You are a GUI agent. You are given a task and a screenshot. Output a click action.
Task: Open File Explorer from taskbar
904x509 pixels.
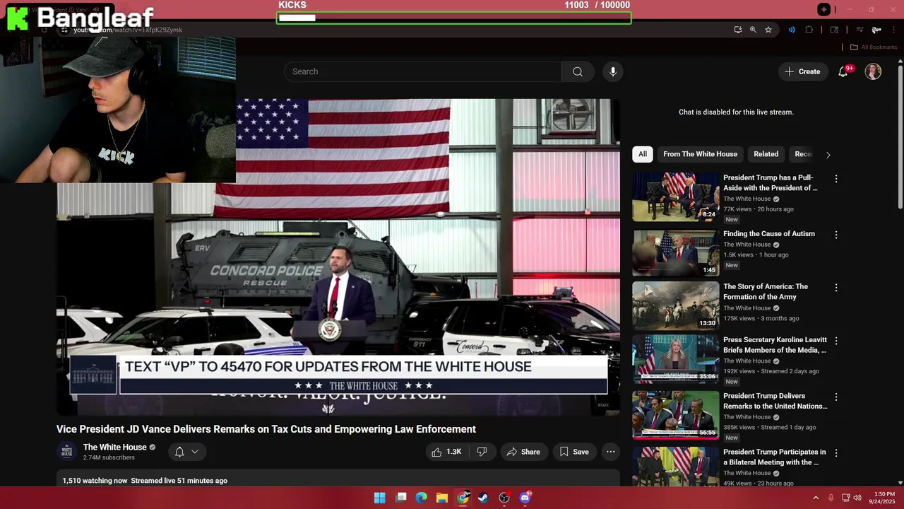(442, 498)
